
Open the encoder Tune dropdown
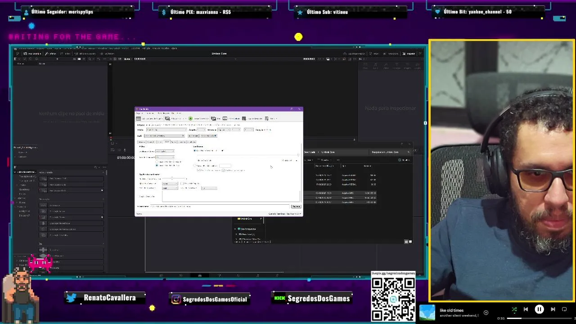[x=170, y=184]
